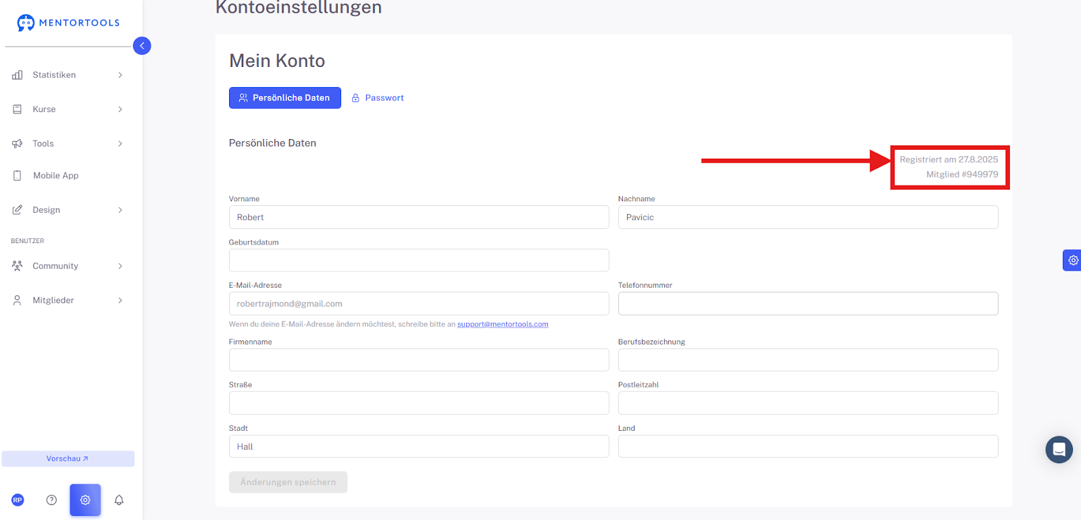Click the Tools megaphone icon

coord(18,144)
